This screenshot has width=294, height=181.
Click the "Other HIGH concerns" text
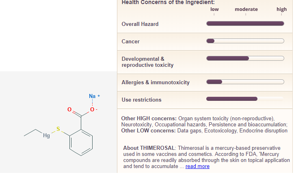149,119
